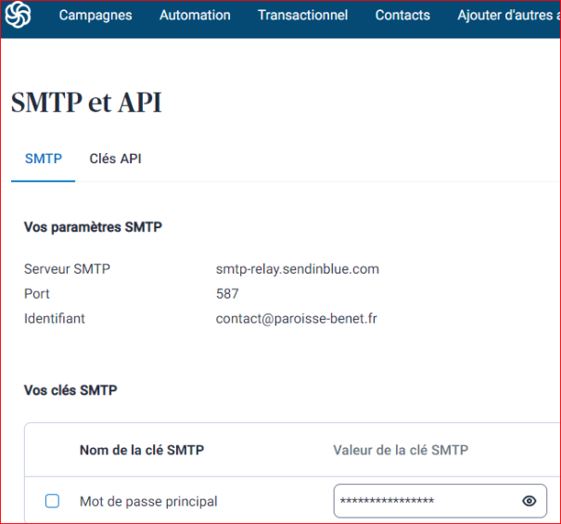561x524 pixels.
Task: Click the port number 587
Action: pyautogui.click(x=227, y=294)
